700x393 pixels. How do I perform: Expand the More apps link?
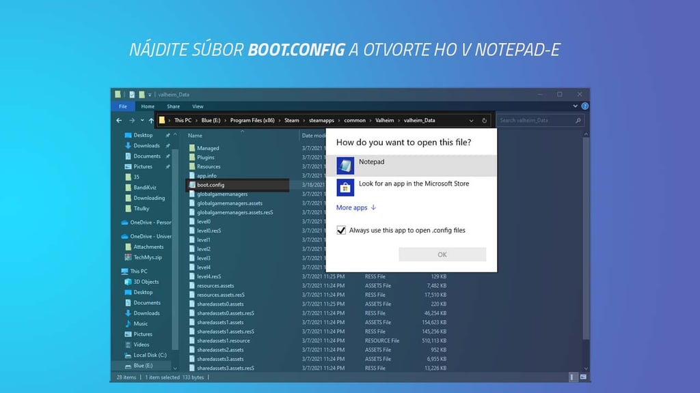click(356, 207)
